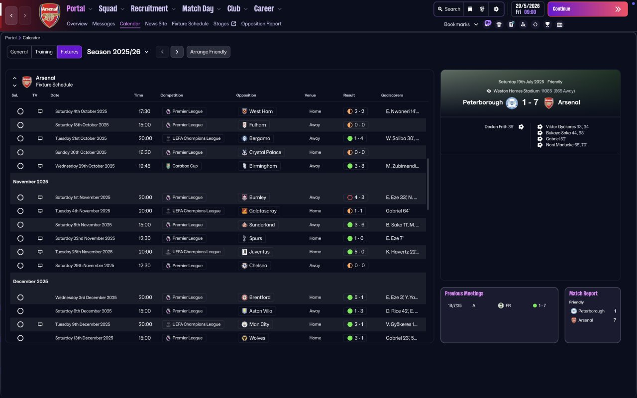Click the Continue button
Viewport: 637px width, 398px height.
point(588,9)
